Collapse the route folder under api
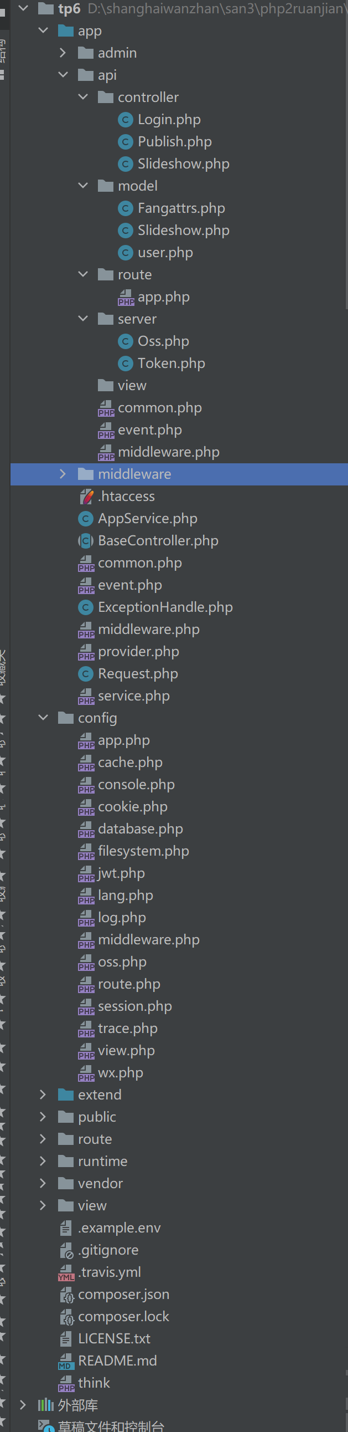Viewport: 348px width, 1432px height. (x=83, y=275)
